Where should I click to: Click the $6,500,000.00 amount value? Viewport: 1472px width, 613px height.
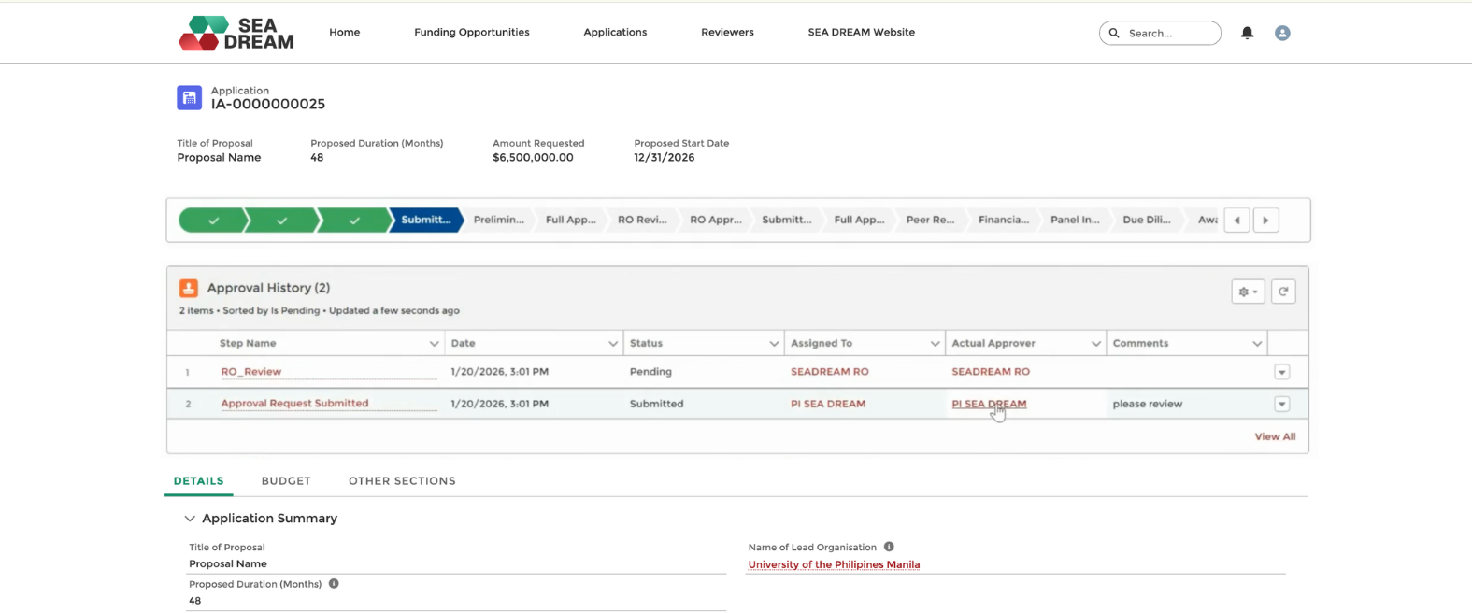pos(533,158)
